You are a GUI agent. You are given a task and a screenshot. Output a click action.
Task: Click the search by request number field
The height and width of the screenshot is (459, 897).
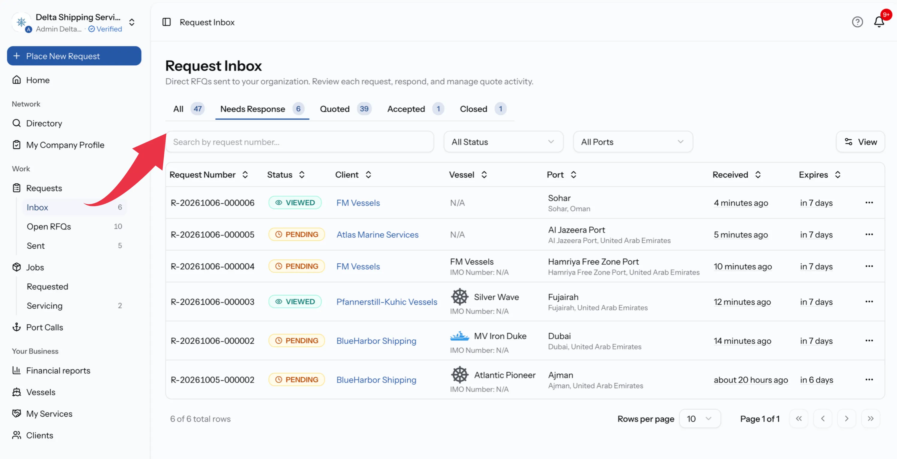(300, 142)
